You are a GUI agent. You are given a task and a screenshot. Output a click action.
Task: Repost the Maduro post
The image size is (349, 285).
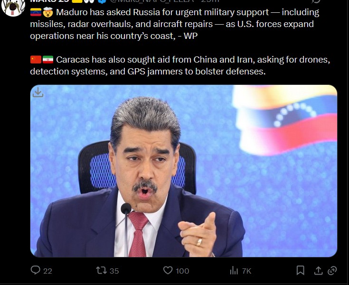point(101,270)
